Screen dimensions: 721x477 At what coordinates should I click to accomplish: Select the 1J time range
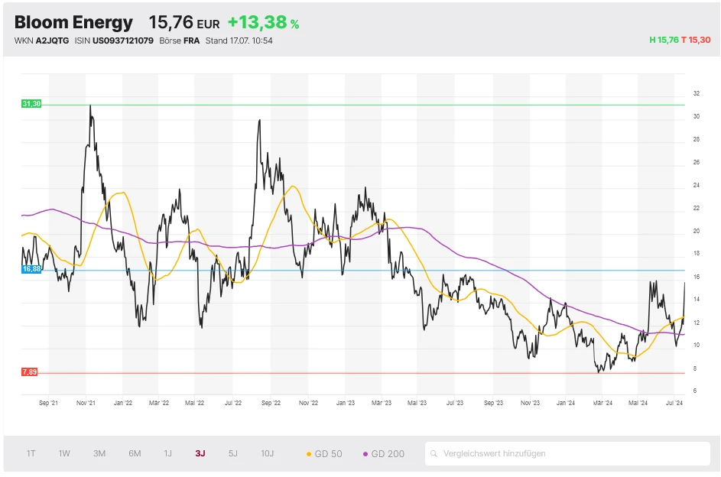click(167, 453)
